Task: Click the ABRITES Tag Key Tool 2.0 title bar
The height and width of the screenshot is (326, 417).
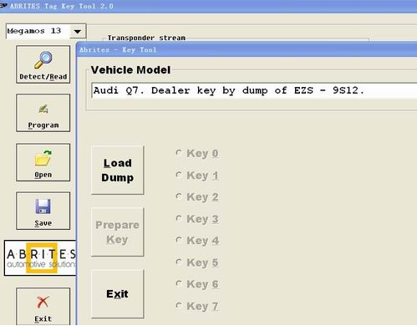Action: pyautogui.click(x=208, y=6)
